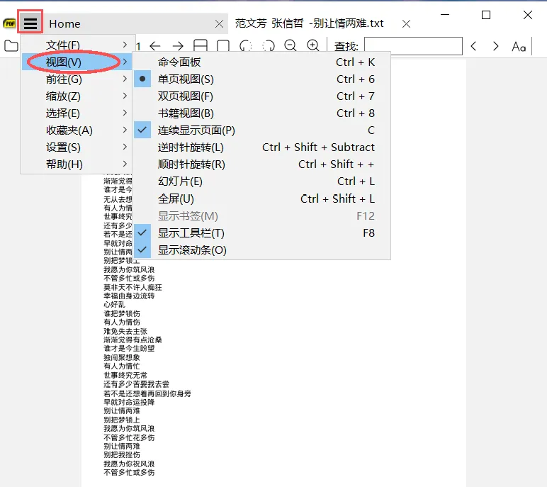Close the 别让情两难.txt tab
The height and width of the screenshot is (487, 547).
tap(406, 23)
